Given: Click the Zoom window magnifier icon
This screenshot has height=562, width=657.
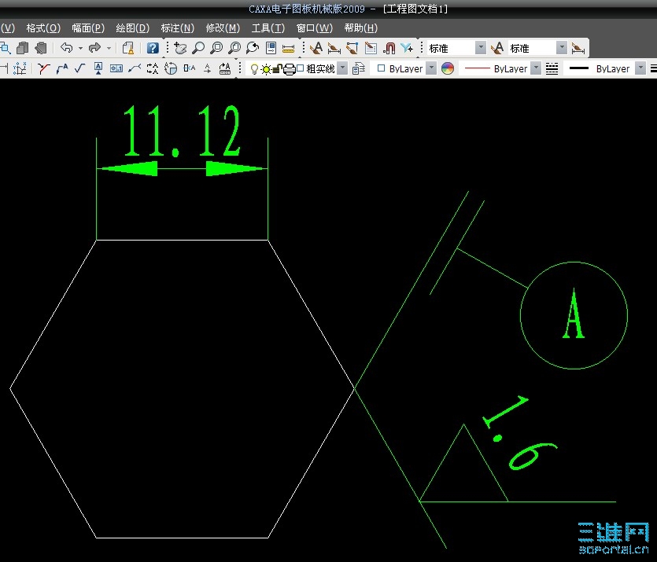Looking at the screenshot, I should (216, 48).
